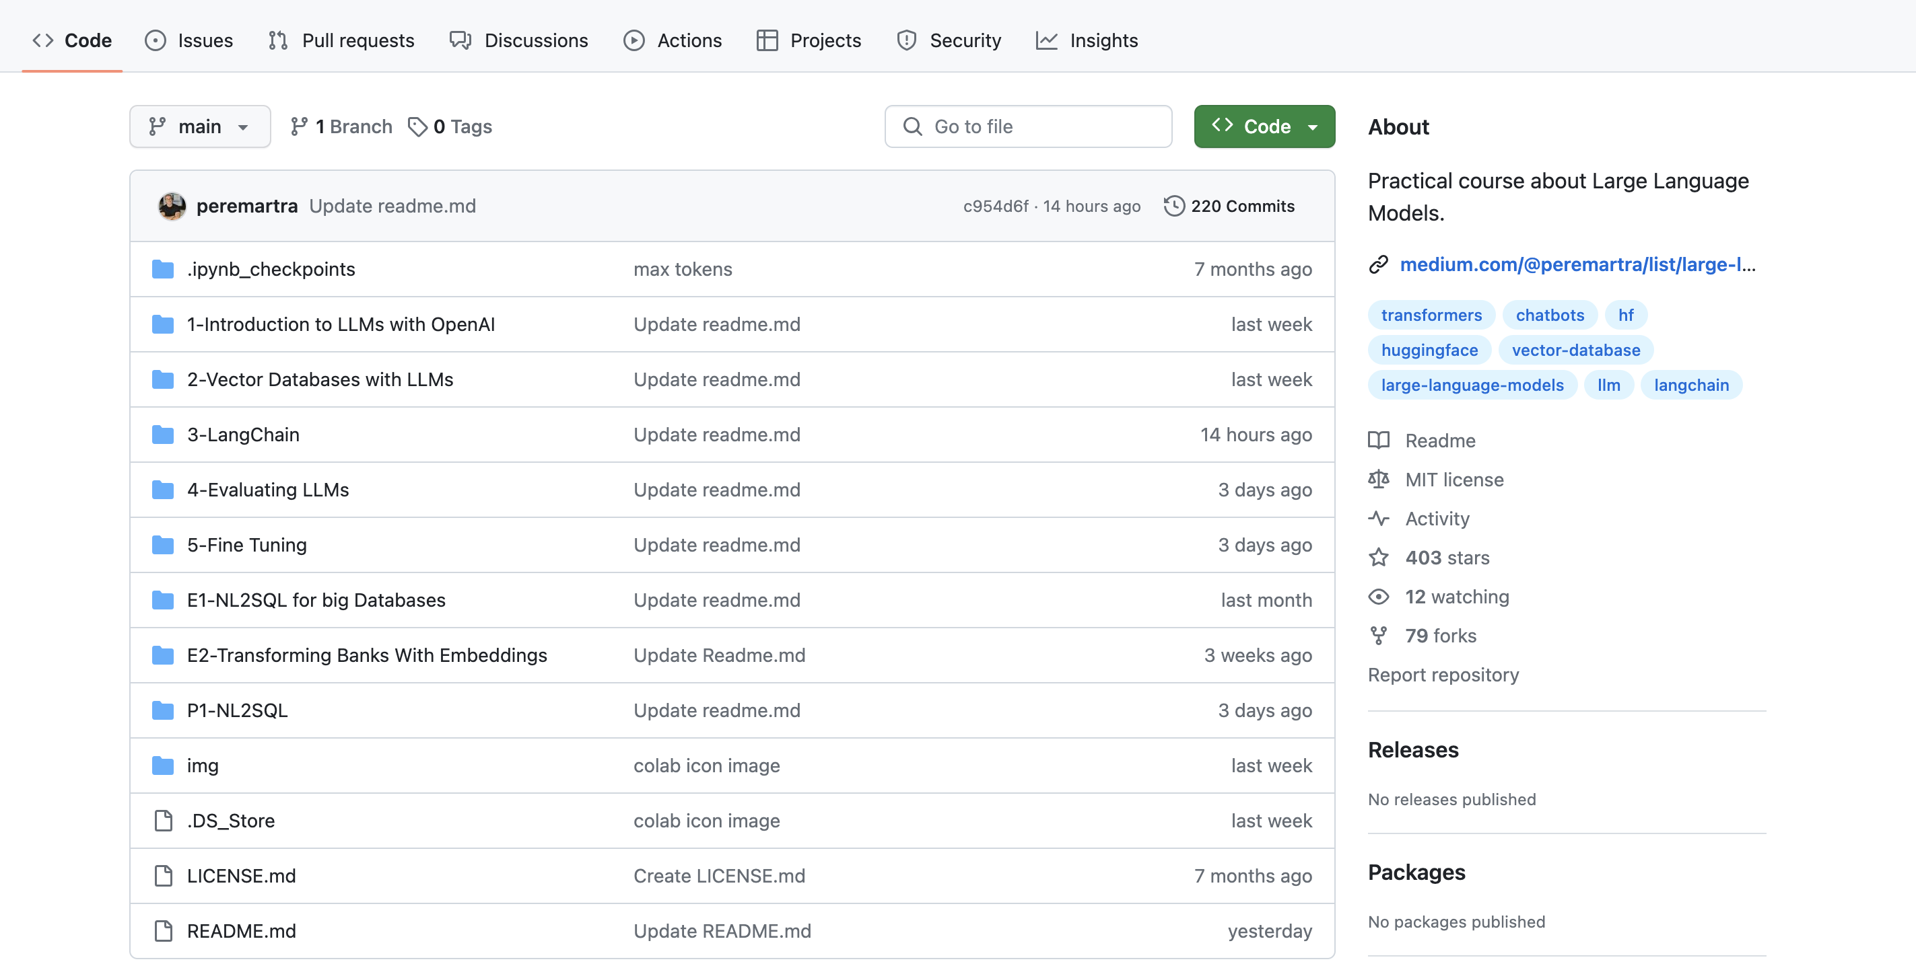This screenshot has height=970, width=1916.
Task: Click the eye icon next to 12 watching
Action: [x=1378, y=597]
